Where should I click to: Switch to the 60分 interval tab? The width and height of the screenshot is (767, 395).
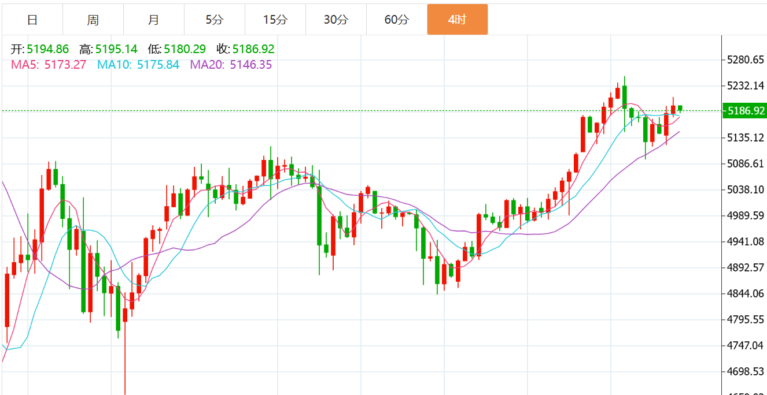pos(397,20)
